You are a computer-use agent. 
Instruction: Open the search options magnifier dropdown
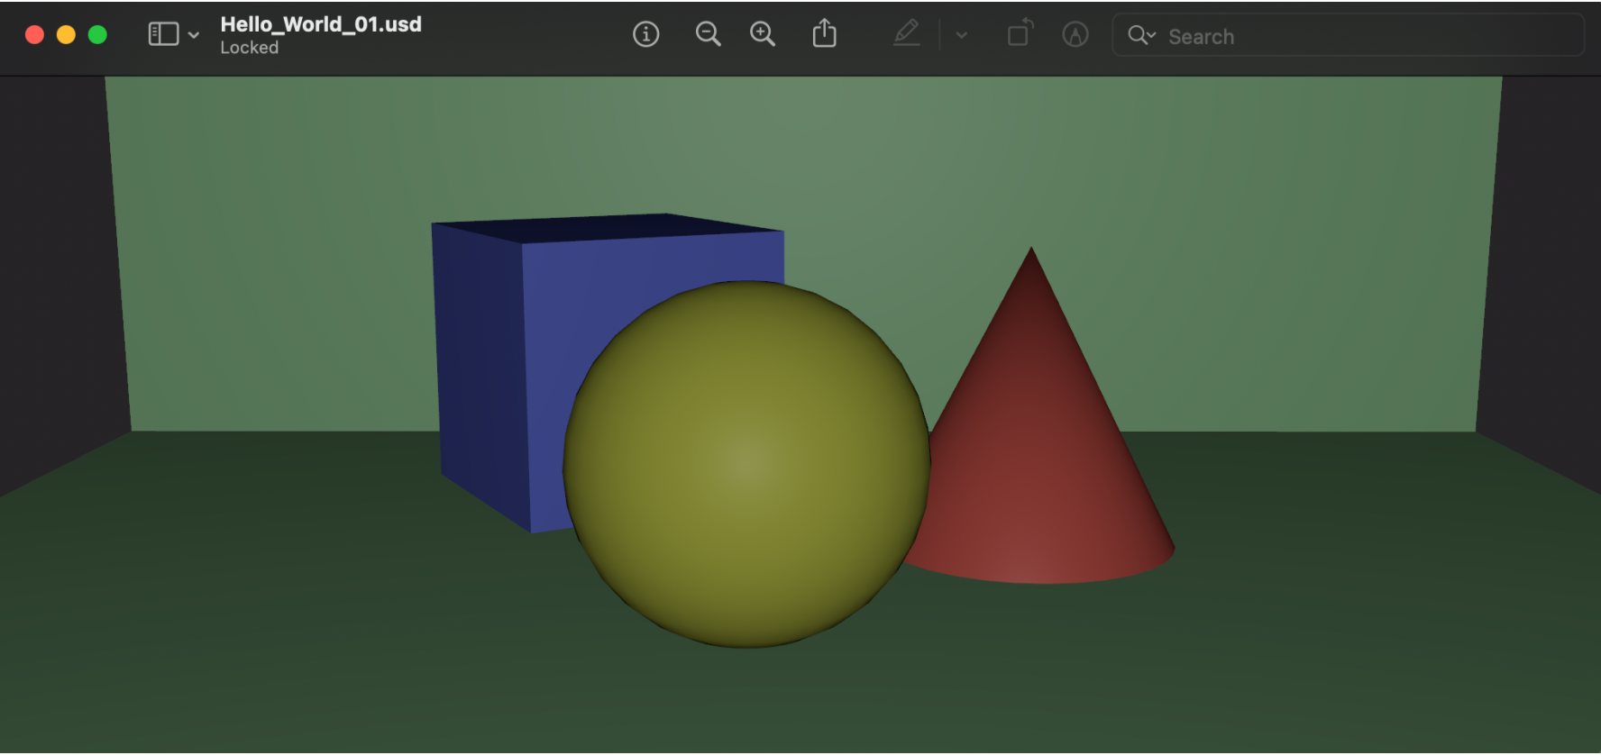1141,35
